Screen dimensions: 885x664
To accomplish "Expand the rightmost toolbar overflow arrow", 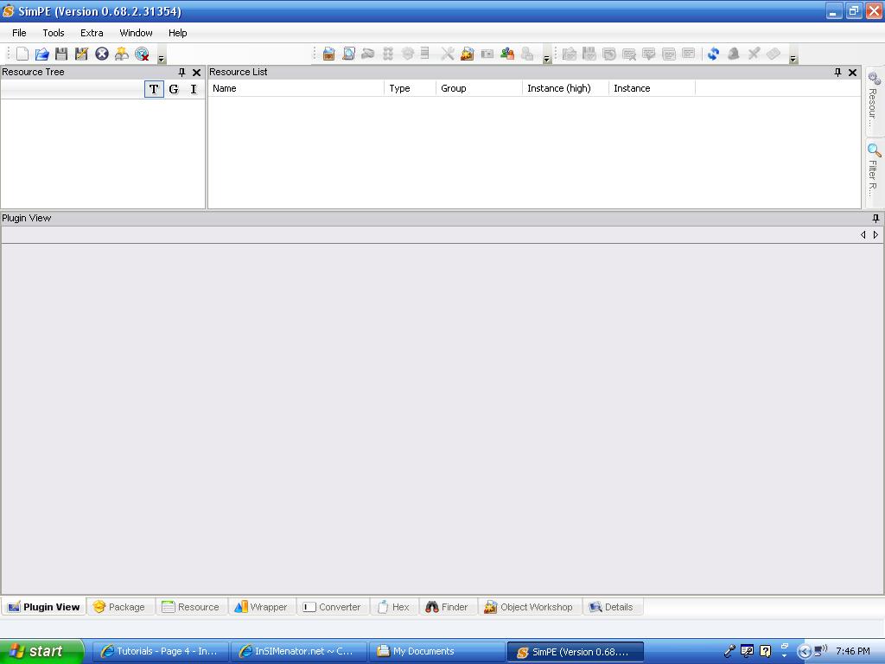I will (x=793, y=59).
